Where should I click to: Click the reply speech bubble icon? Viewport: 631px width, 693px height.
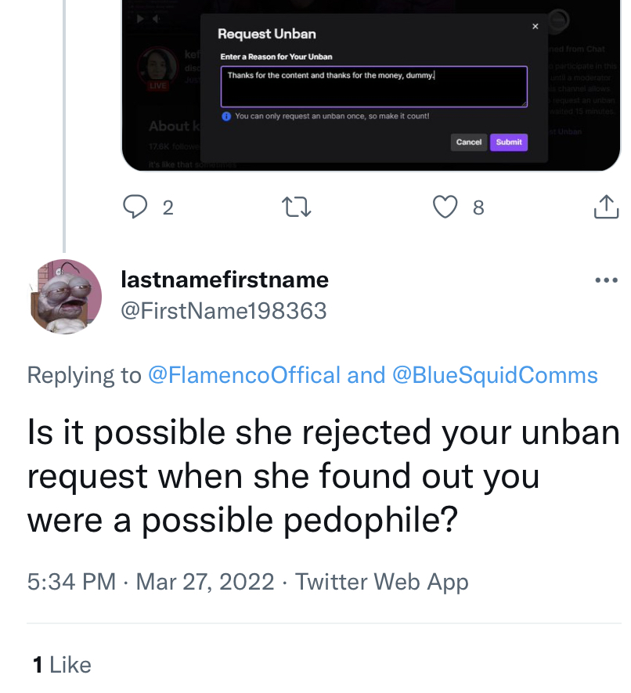pos(136,207)
